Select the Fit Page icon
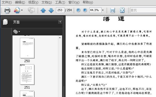156x97 pixels. click(x=122, y=10)
